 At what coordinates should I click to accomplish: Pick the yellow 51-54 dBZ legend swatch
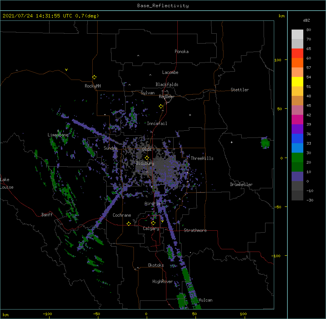297,81
